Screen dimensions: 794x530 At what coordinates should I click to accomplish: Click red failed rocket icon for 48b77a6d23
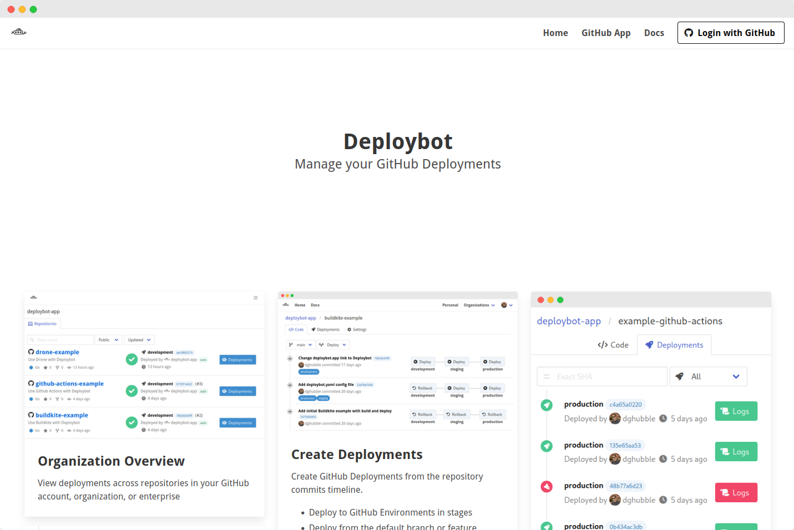(547, 487)
